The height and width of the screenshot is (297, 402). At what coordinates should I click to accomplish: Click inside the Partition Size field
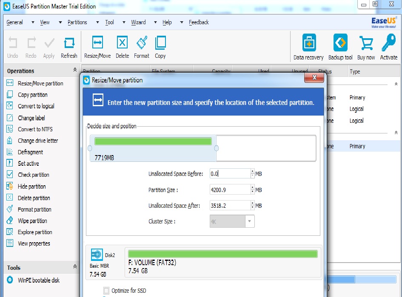click(x=228, y=190)
